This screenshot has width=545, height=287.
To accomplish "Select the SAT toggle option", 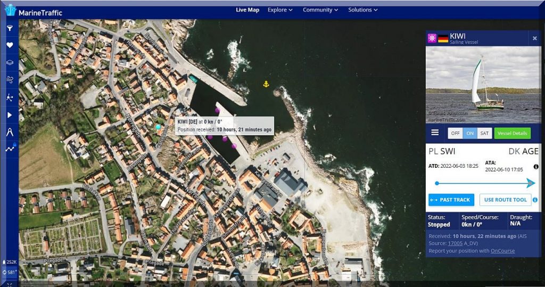I will 484,133.
